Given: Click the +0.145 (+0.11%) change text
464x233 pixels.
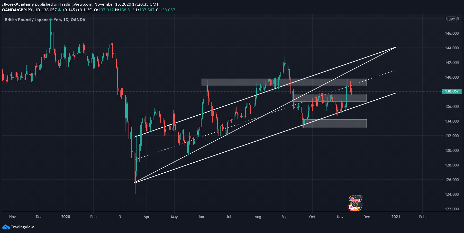Looking at the screenshot, I should coord(77,10).
